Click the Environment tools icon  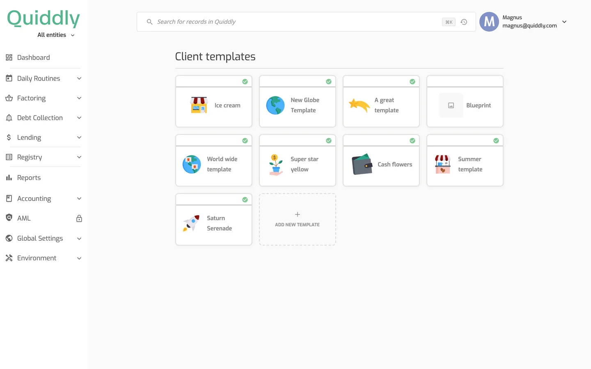pos(9,258)
